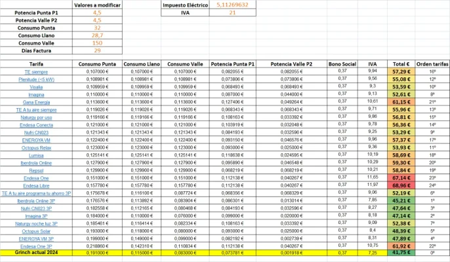Select the Días Factura value 29

pyautogui.click(x=97, y=50)
